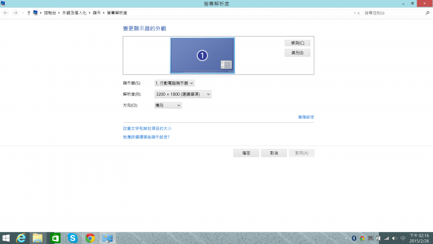Click the 偵測(C) detect button
433x244 pixels.
coord(298,43)
